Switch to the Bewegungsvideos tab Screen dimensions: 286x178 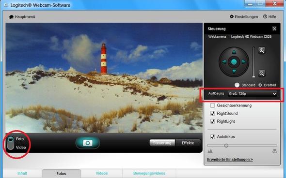[149, 173]
